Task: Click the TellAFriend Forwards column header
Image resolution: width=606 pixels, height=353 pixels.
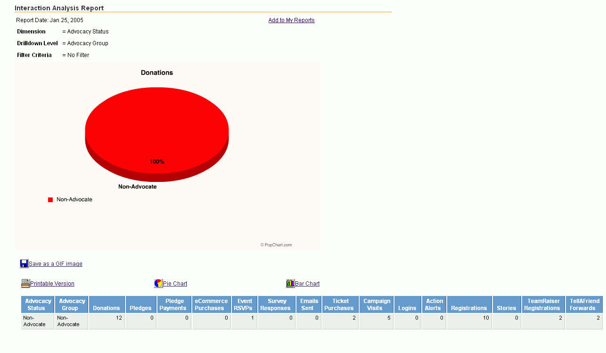Action: pos(584,304)
